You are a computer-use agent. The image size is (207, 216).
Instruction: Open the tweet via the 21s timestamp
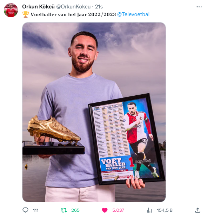(99, 7)
